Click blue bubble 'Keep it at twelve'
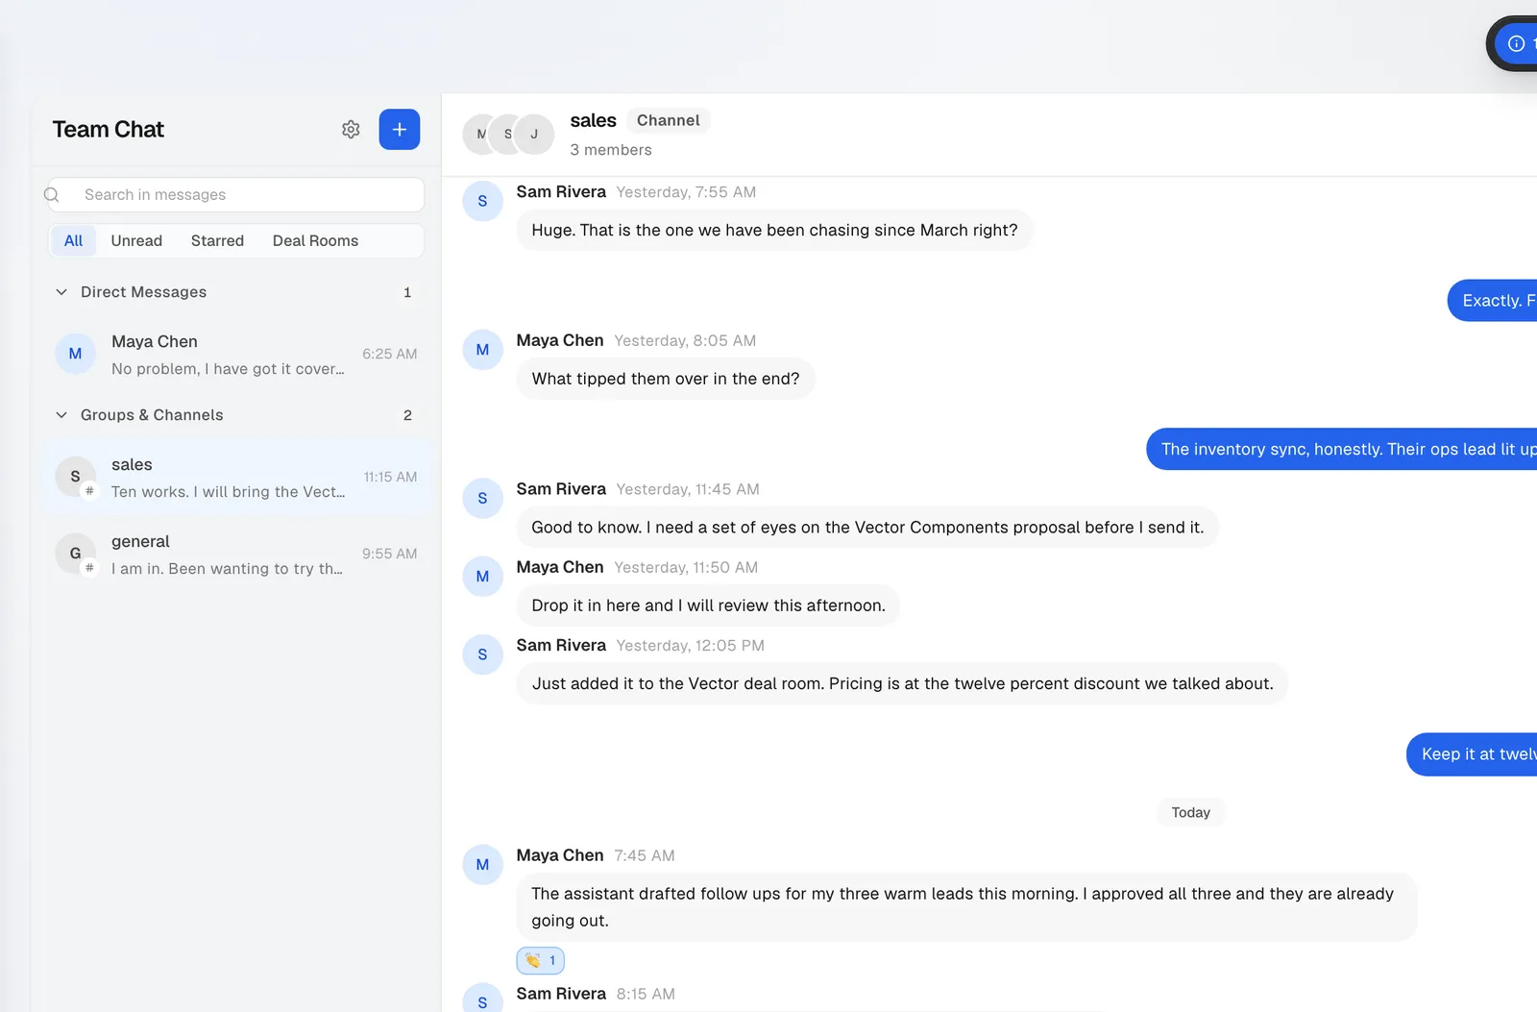Screen dimensions: 1537x1012 point(1473,754)
